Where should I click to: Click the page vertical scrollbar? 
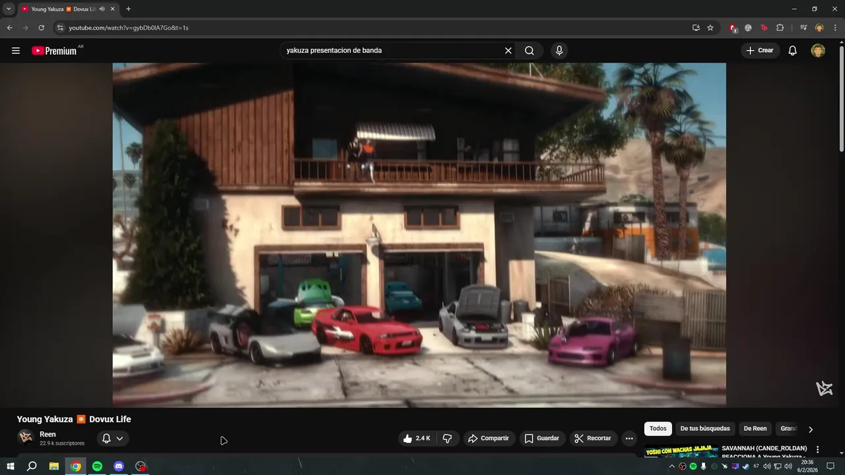841,99
